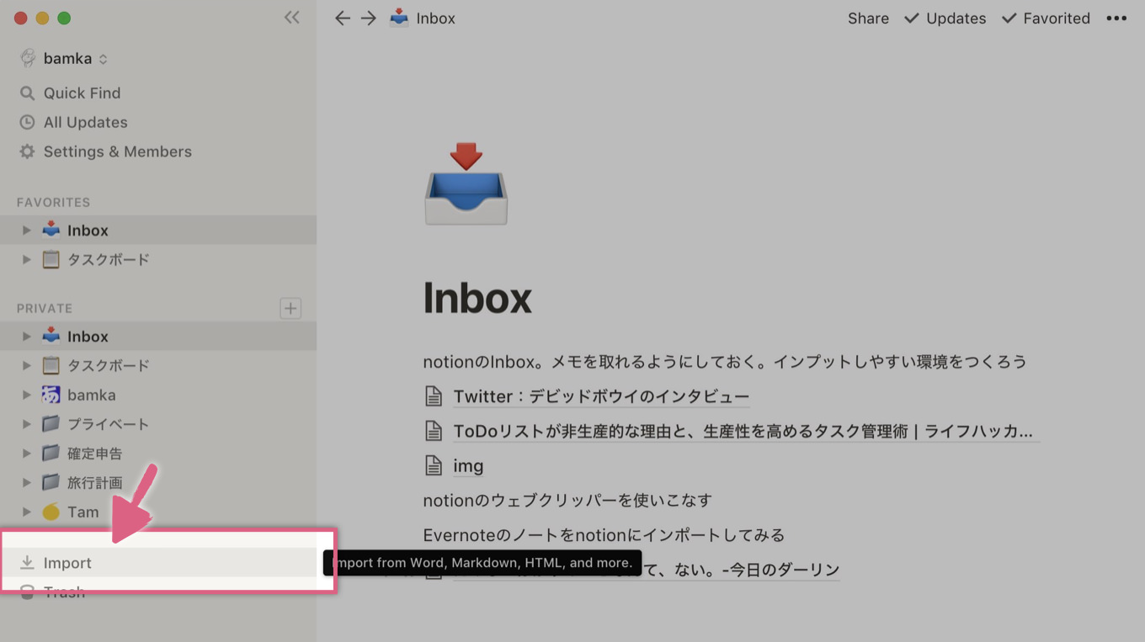
Task: Click the Settings gear icon
Action: (28, 152)
